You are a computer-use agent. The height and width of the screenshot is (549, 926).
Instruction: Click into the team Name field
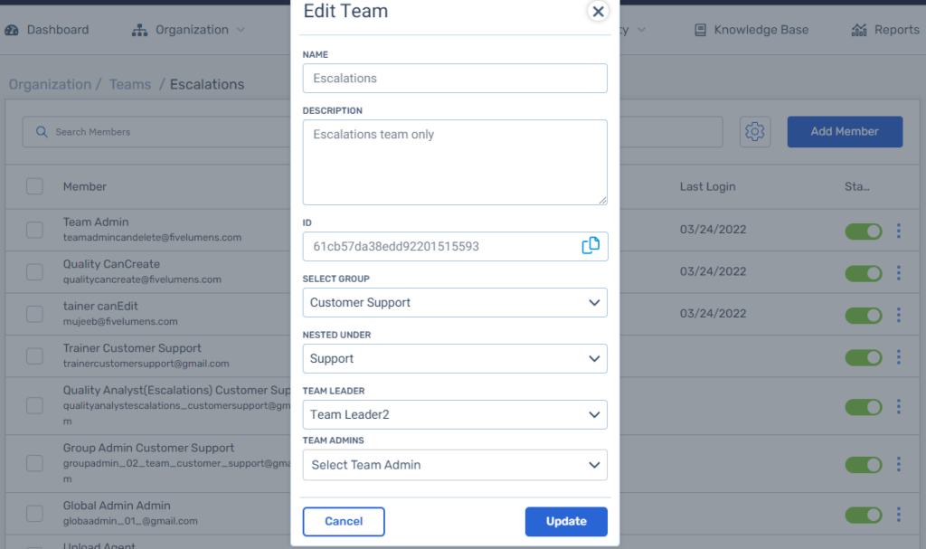[x=455, y=78]
